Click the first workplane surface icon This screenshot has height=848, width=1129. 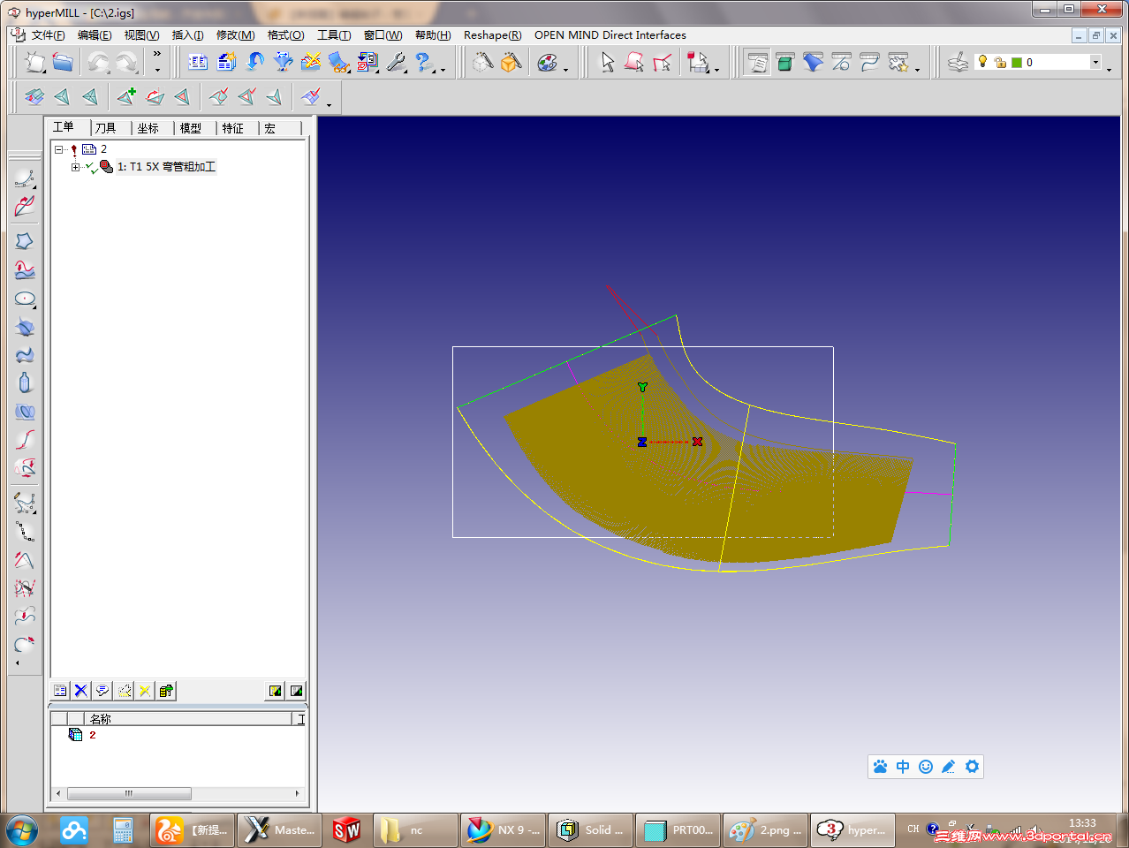(34, 96)
